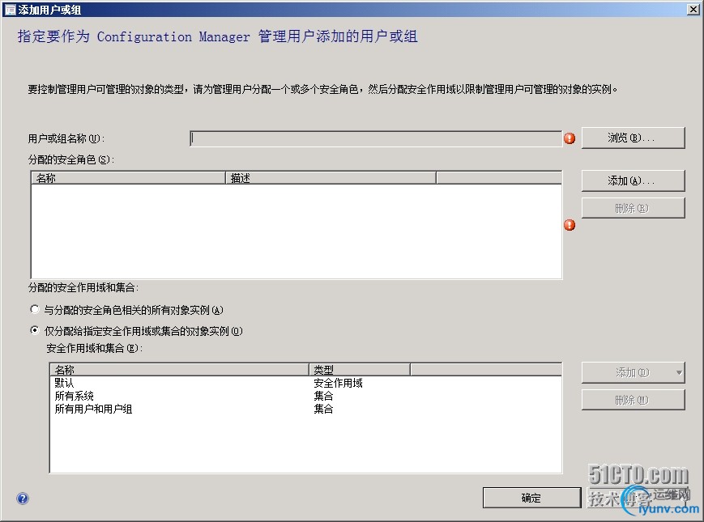Open the 添加(D) dropdown arrow
704x522 pixels.
click(x=679, y=372)
